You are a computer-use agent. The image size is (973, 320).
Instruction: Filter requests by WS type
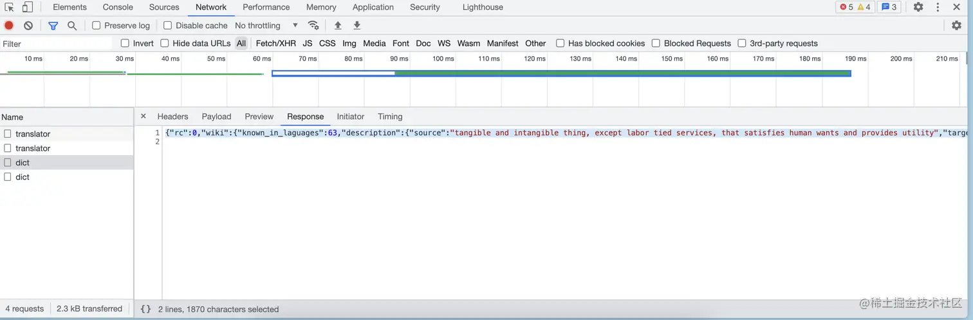(444, 43)
